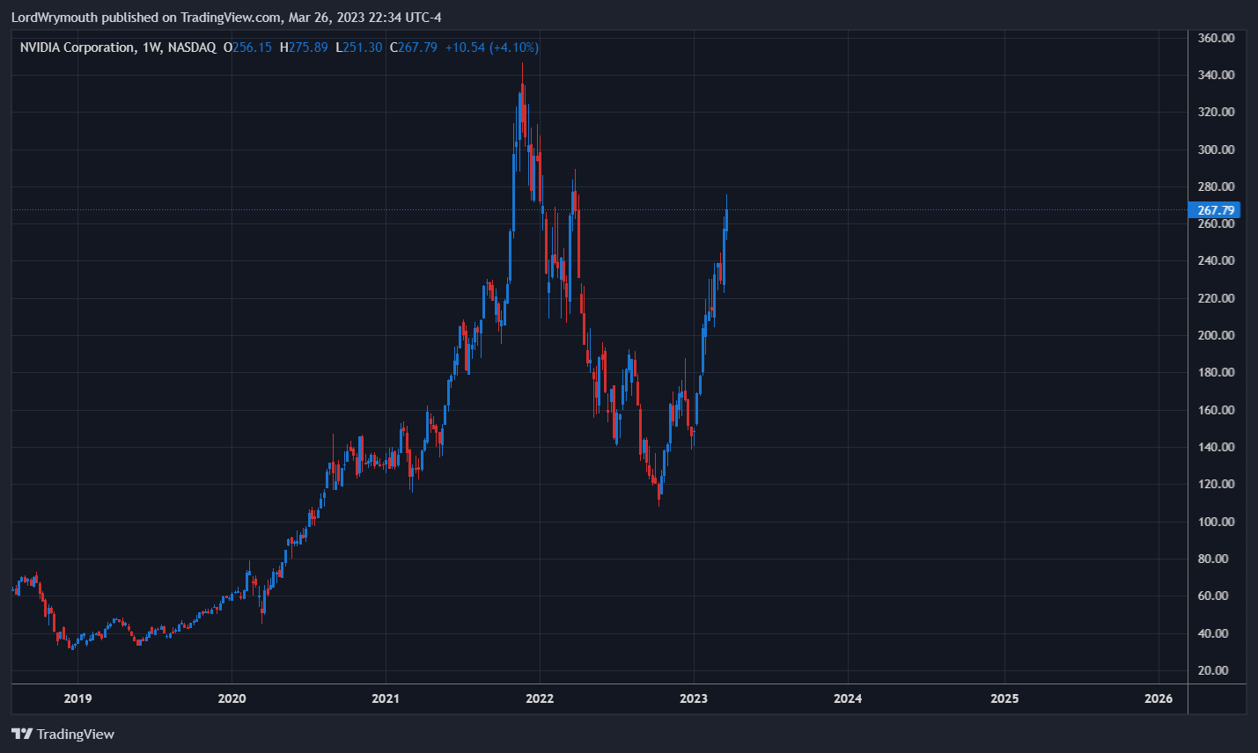Click the 200.00 price axis label
The image size is (1258, 753).
pyautogui.click(x=1216, y=335)
